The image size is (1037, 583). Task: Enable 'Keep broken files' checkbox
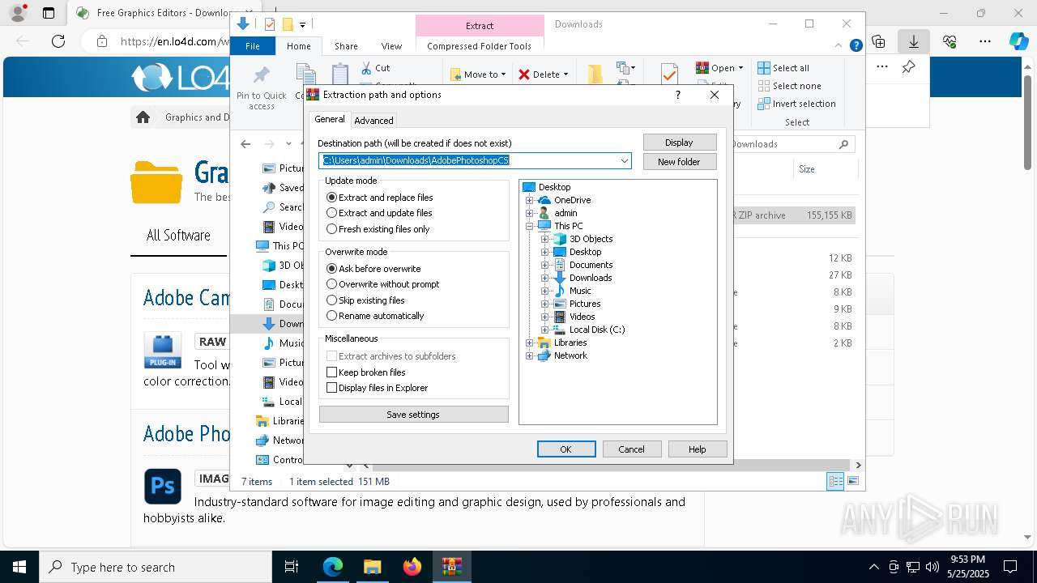(x=331, y=372)
